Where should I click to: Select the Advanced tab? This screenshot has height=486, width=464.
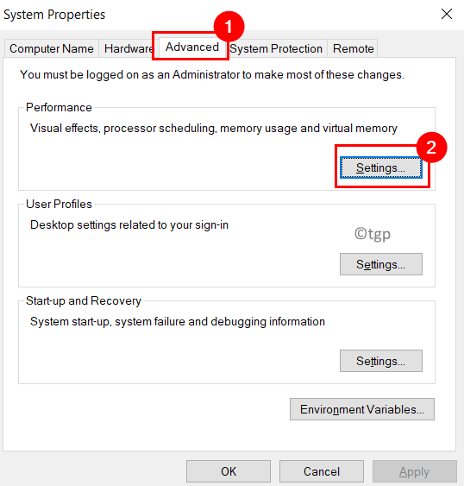192,47
